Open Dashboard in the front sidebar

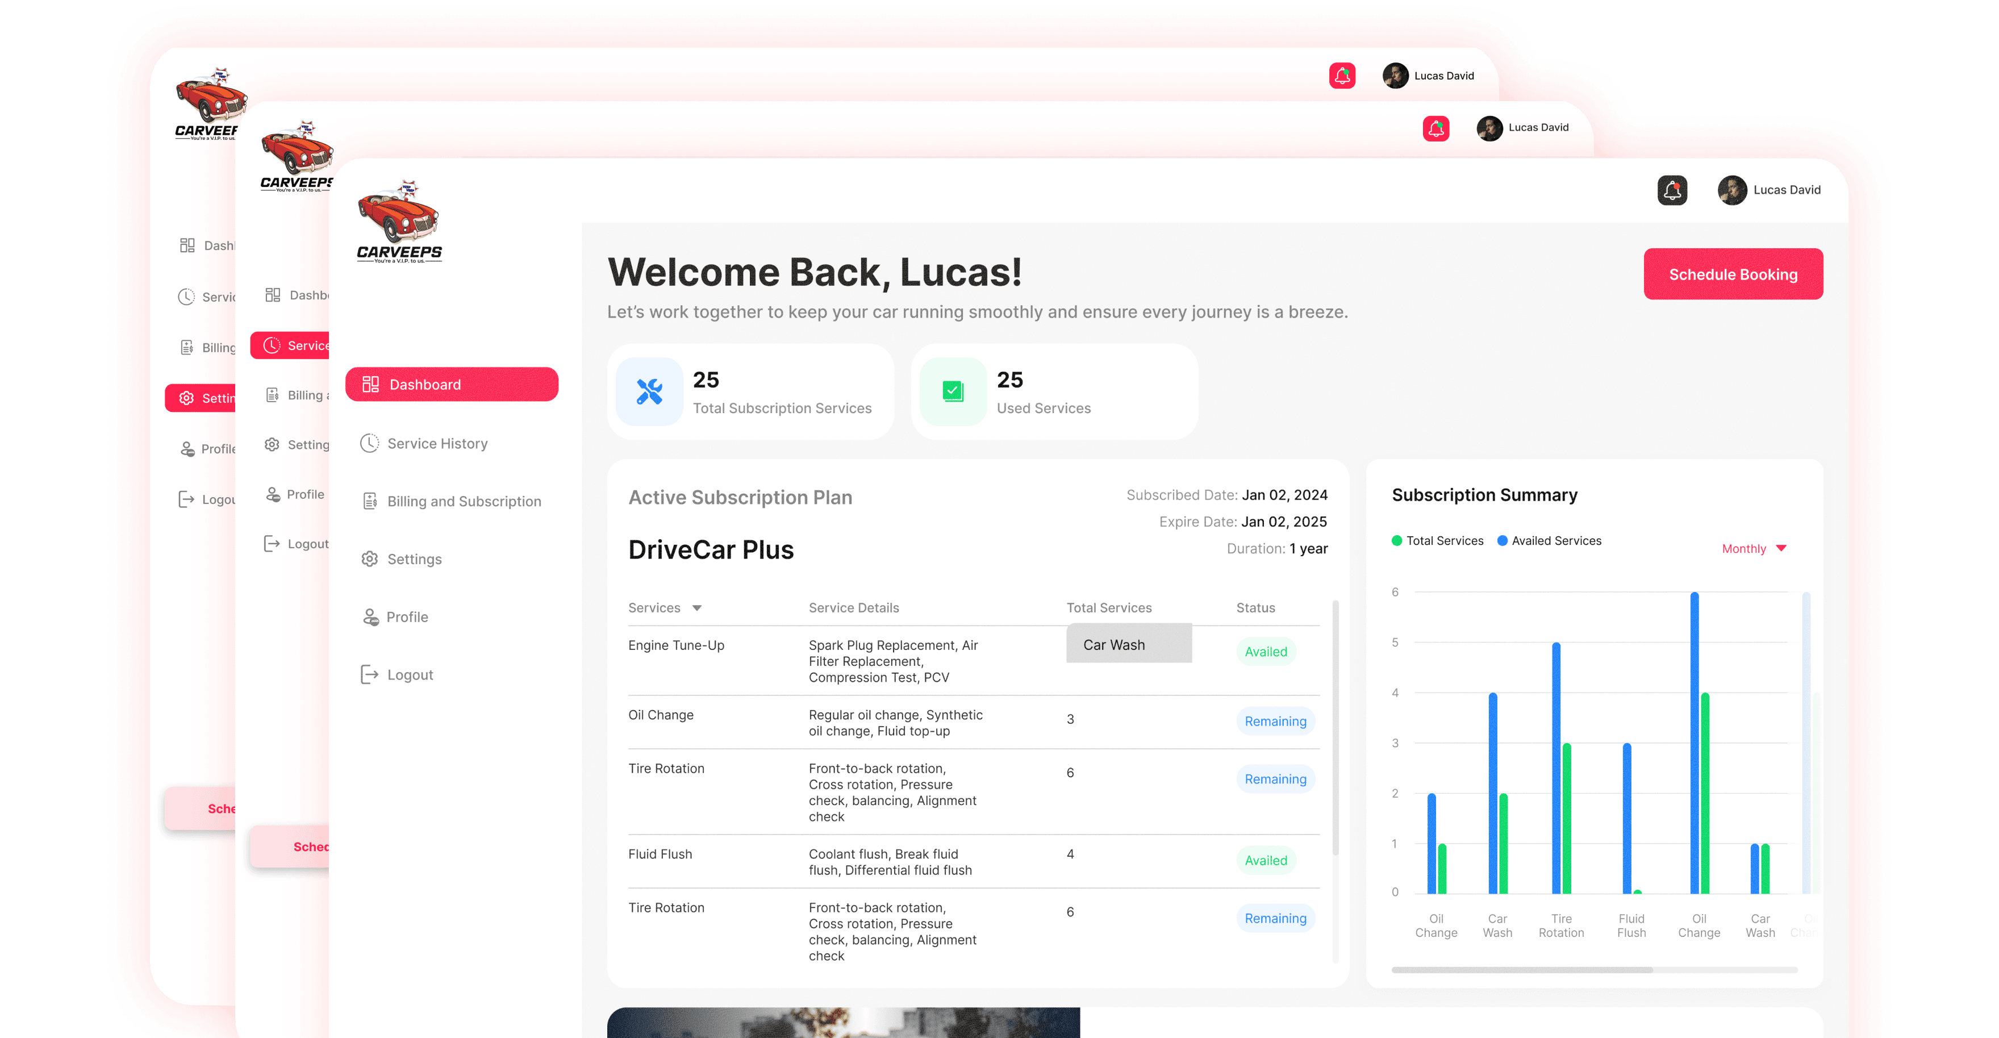[x=452, y=384]
